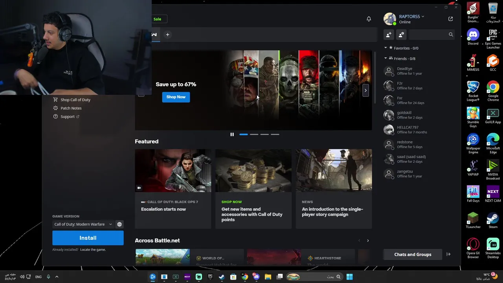Click the Sale tab label
This screenshot has width=503, height=283.
pos(157,19)
